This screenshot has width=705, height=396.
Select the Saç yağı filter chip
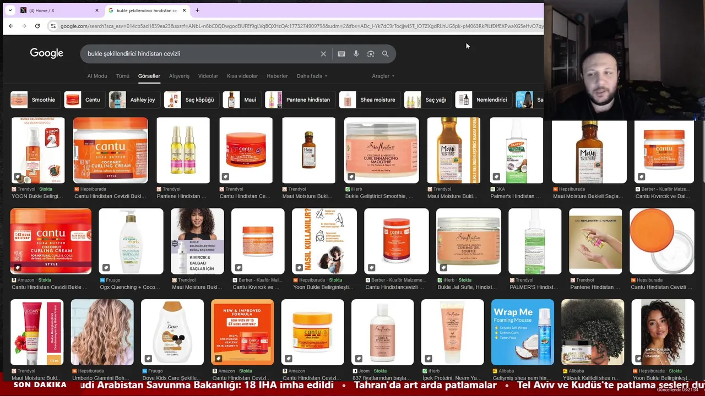427,100
